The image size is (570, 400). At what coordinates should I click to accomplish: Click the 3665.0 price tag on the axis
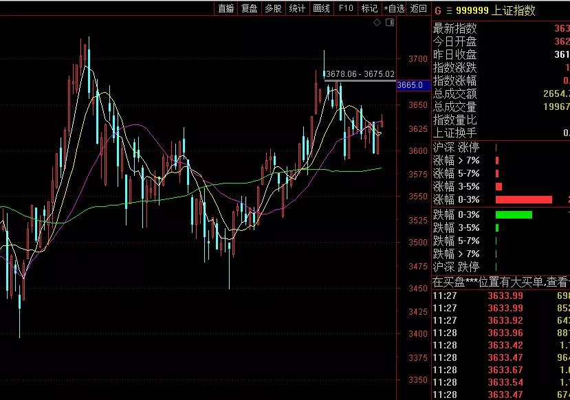point(414,85)
